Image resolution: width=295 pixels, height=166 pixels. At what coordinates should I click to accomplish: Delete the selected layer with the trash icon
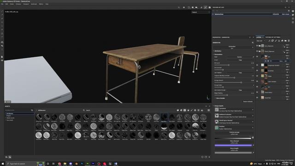(x=289, y=41)
